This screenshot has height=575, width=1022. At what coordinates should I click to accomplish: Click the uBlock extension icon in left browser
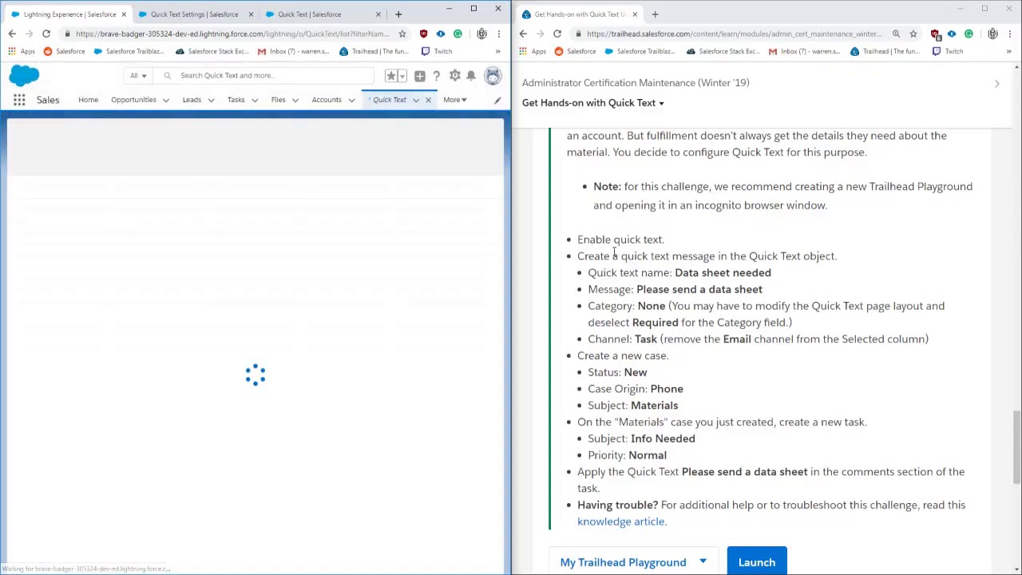423,34
